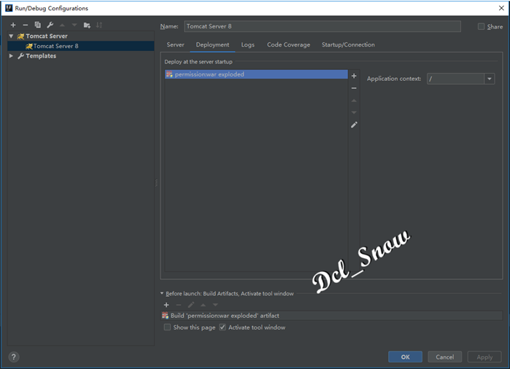
Task: Click the Name input field
Action: [x=322, y=26]
